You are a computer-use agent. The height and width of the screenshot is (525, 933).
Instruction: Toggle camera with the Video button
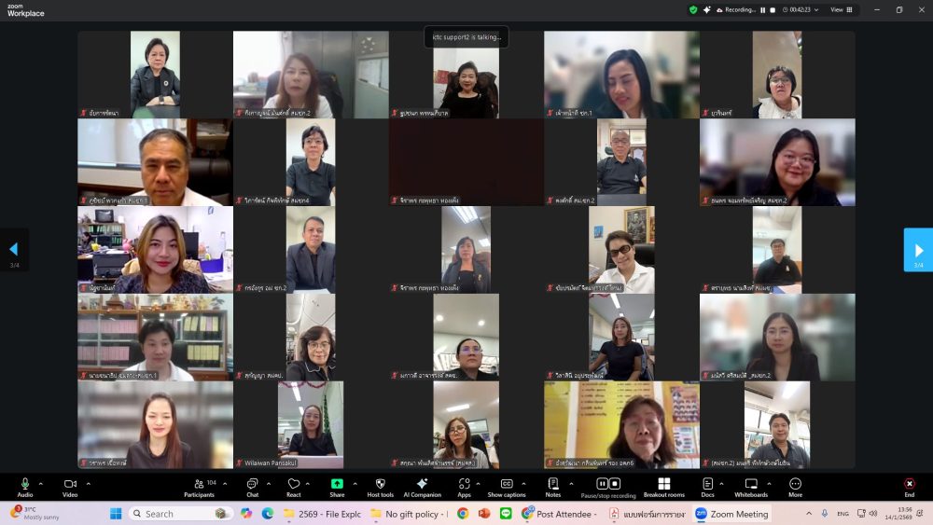pyautogui.click(x=70, y=486)
